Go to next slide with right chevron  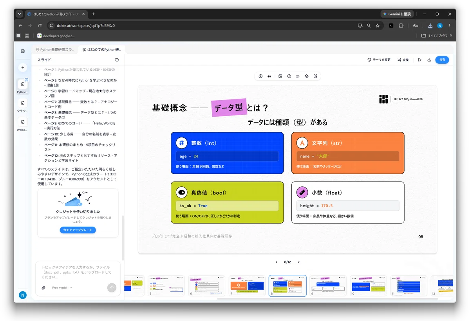(x=299, y=262)
